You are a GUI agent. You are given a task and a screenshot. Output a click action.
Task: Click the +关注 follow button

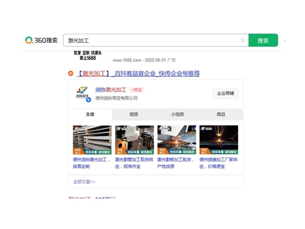click(137, 90)
